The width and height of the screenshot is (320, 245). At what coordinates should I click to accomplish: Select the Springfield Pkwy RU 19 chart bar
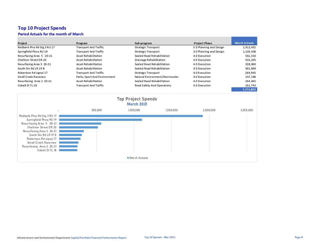(x=100, y=120)
